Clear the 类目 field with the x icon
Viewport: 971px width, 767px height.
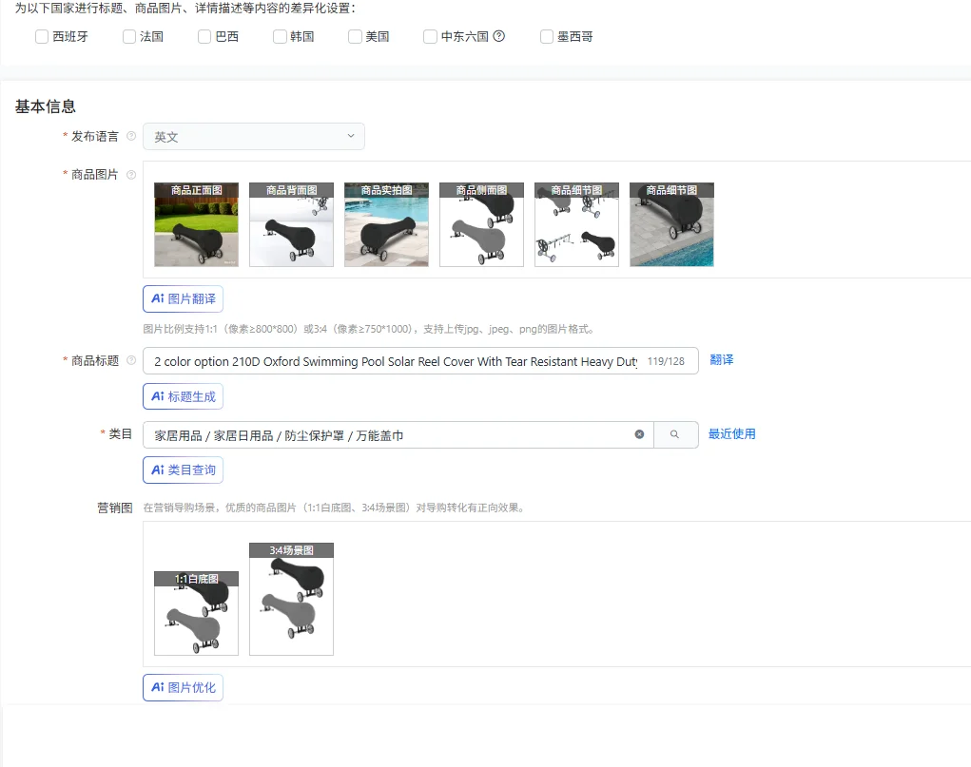click(640, 434)
